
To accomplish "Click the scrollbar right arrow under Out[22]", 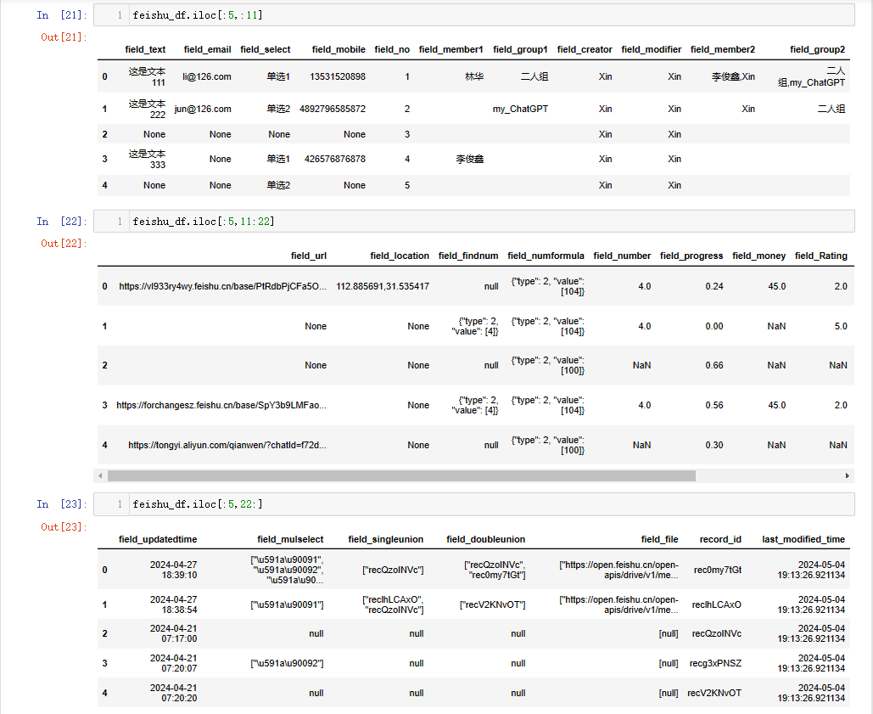I will click(848, 475).
